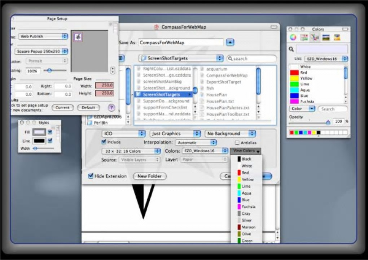
Task: Open the No Background dropdown
Action: pyautogui.click(x=230, y=133)
